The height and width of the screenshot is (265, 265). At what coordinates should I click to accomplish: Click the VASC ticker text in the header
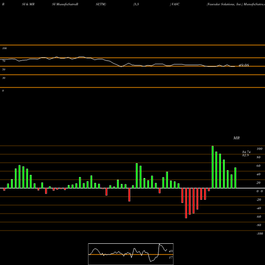coord(175,4)
